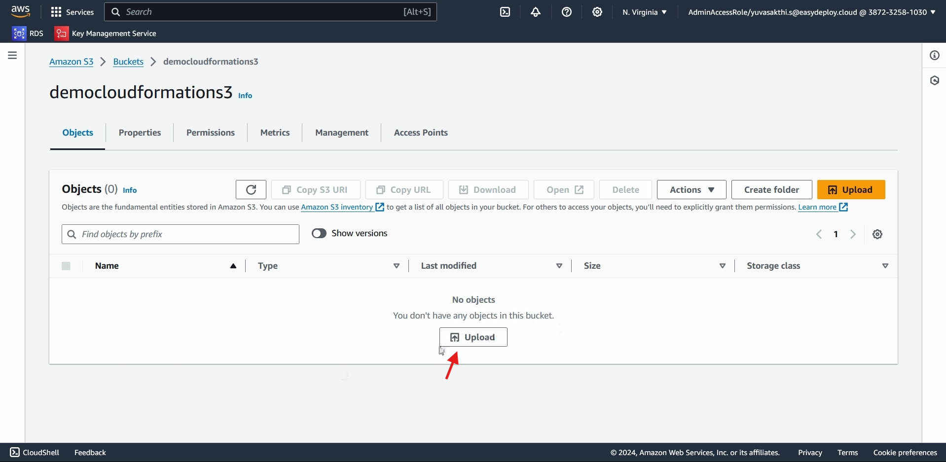Viewport: 946px width, 462px height.
Task: Click the Download button
Action: [488, 190]
